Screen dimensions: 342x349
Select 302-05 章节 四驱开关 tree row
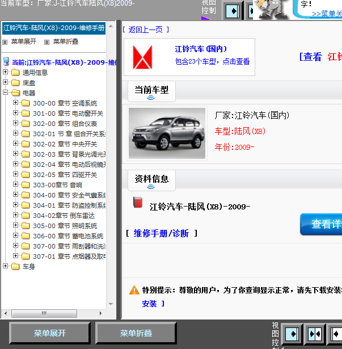[65, 175]
